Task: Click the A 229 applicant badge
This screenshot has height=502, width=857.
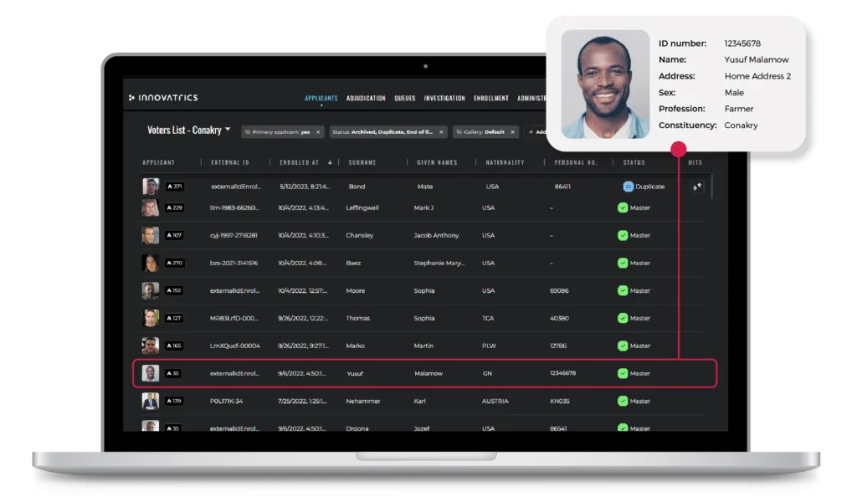Action: pos(174,208)
